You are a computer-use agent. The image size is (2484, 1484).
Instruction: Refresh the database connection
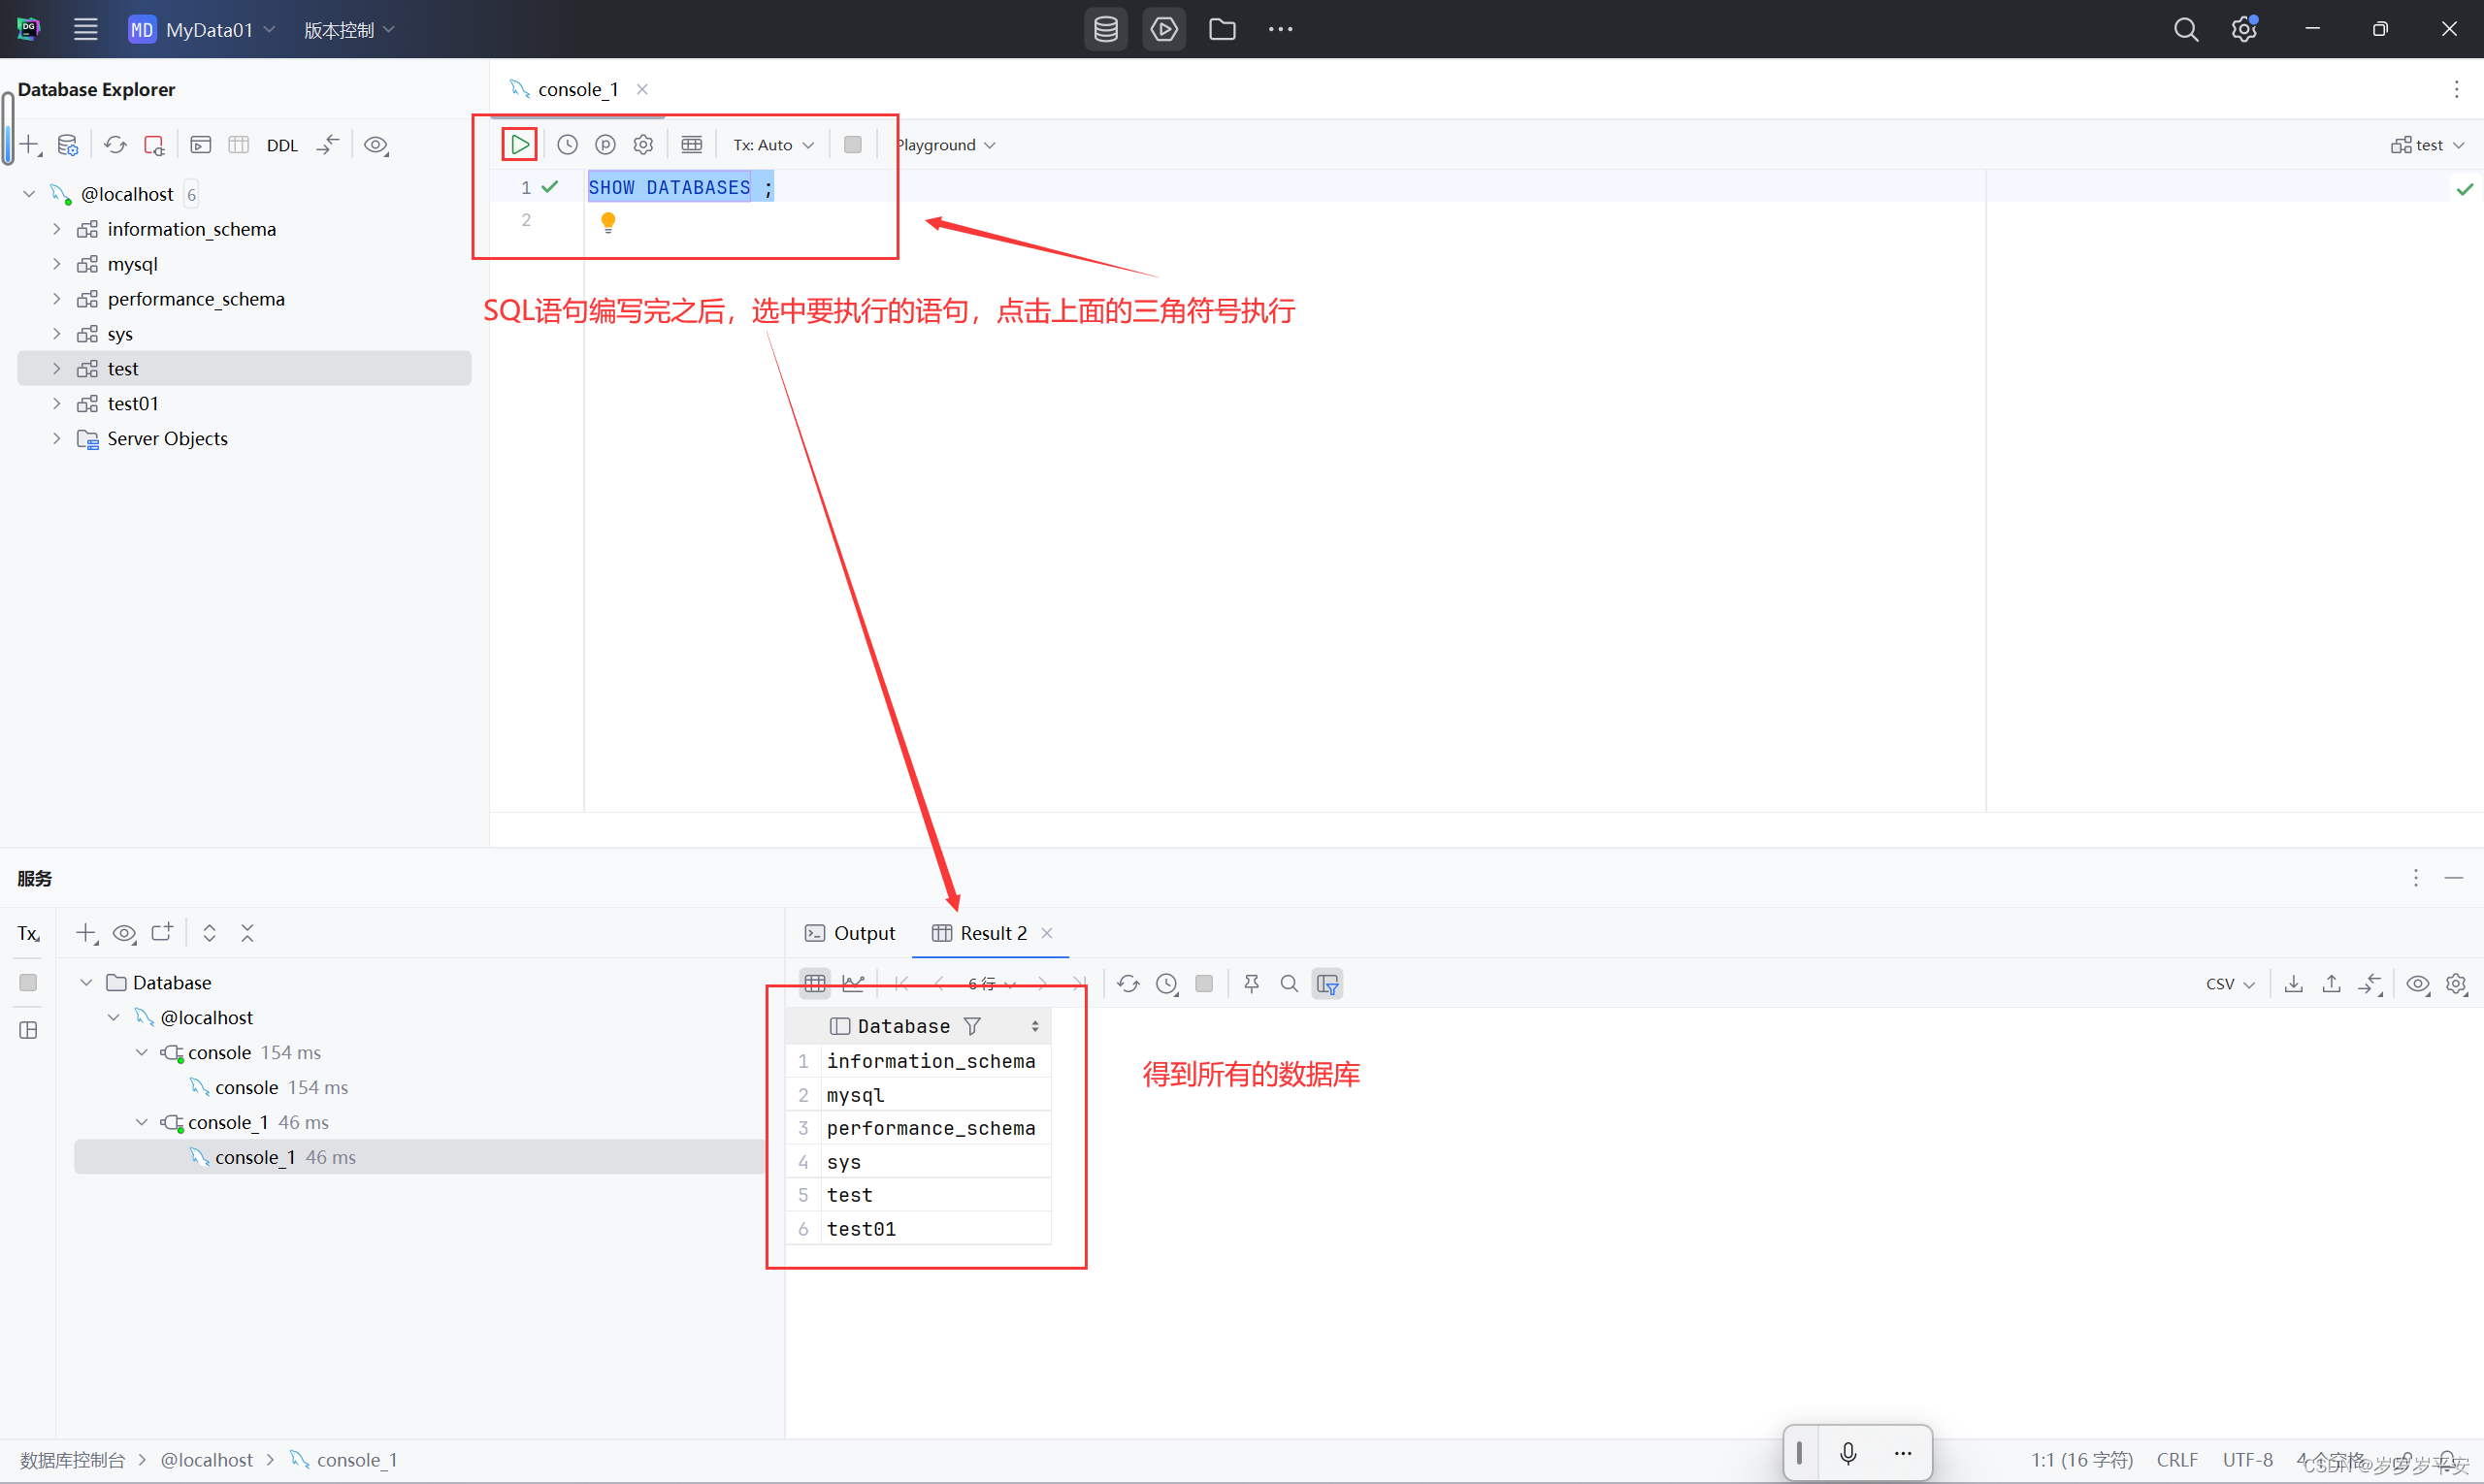pos(114,144)
